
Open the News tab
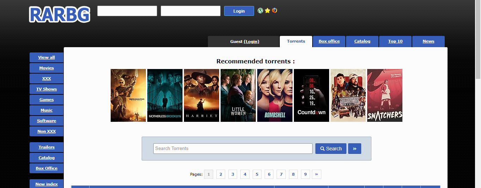428,41
